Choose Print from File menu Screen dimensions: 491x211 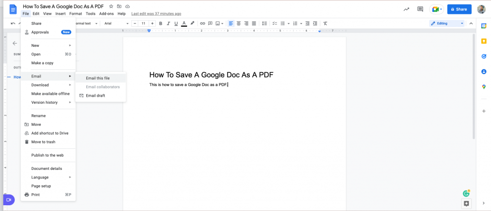(48, 195)
